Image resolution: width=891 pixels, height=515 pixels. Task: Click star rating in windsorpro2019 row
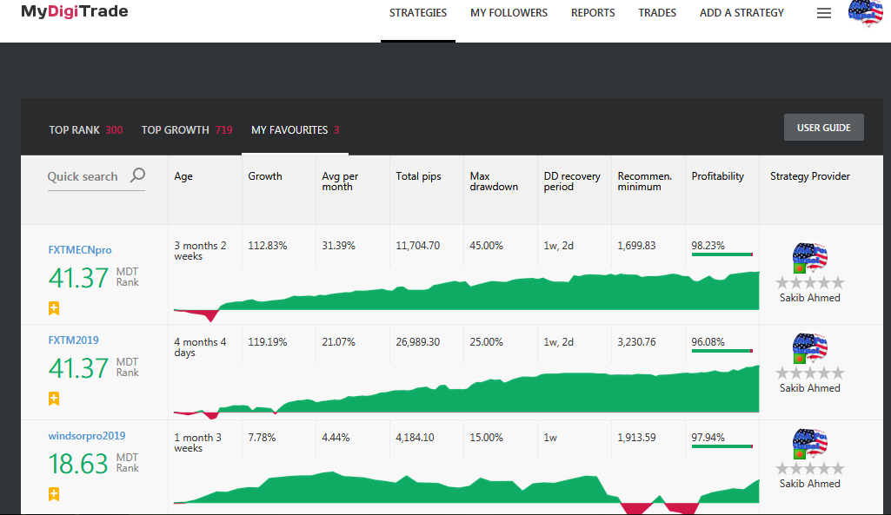pos(810,468)
